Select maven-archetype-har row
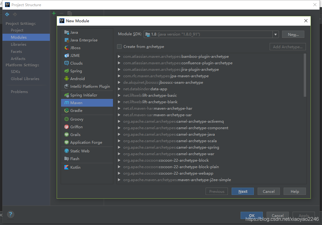 coord(210,108)
